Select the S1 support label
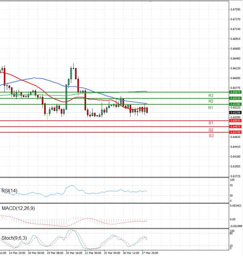 point(211,123)
